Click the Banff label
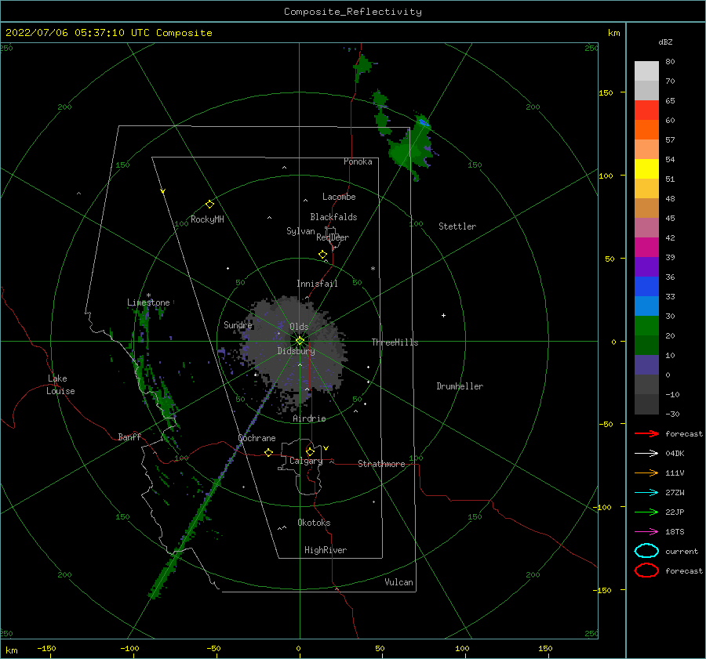Image resolution: width=706 pixels, height=659 pixels. [x=129, y=437]
